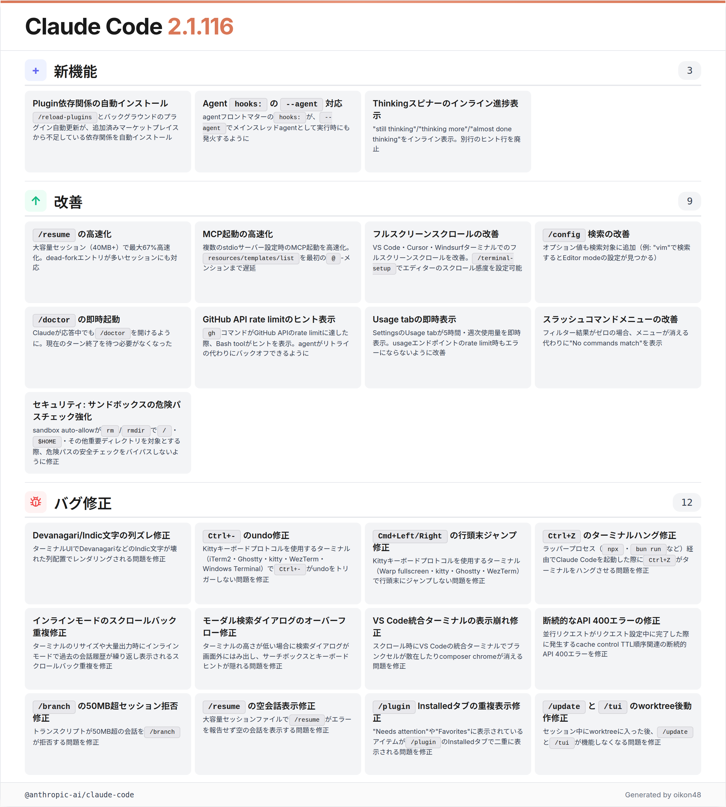The width and height of the screenshot is (726, 807).
Task: Click the "resources/templates/list" code chip
Action: click(x=251, y=258)
